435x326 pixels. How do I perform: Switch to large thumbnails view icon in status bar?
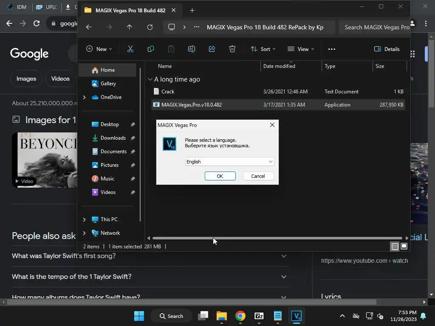coord(404,246)
